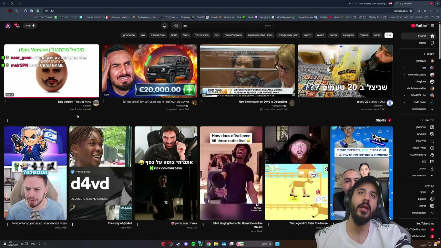Viewport: 441px width, 248px height.
Task: Open the account avatar menu
Action: [8, 25]
